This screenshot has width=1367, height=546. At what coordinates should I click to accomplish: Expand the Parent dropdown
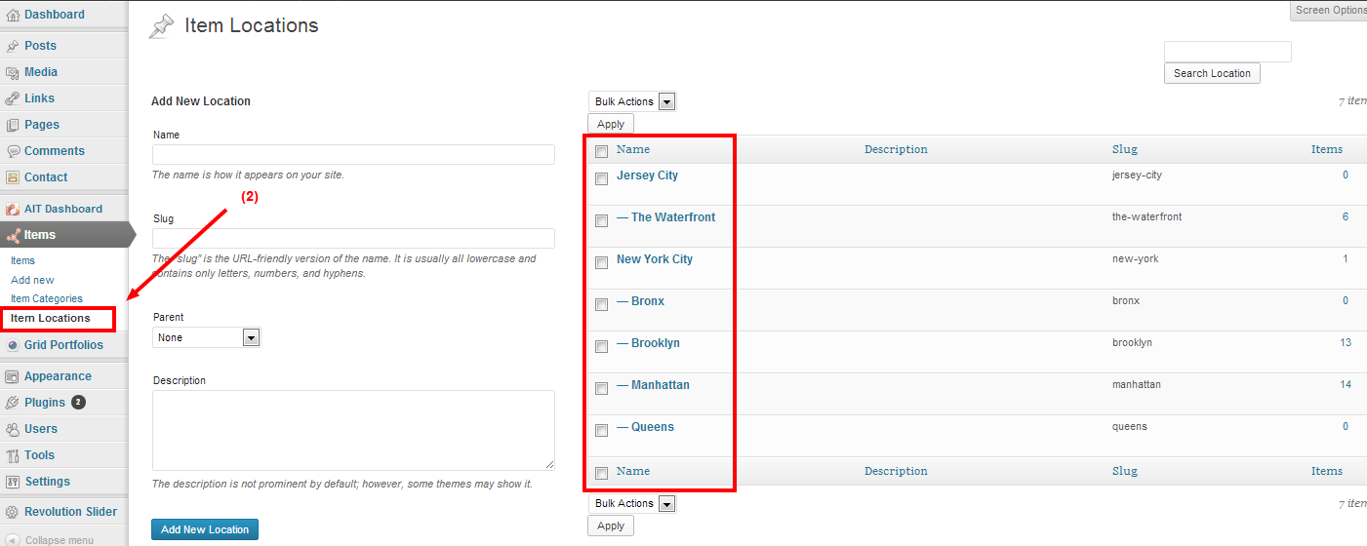tap(207, 337)
